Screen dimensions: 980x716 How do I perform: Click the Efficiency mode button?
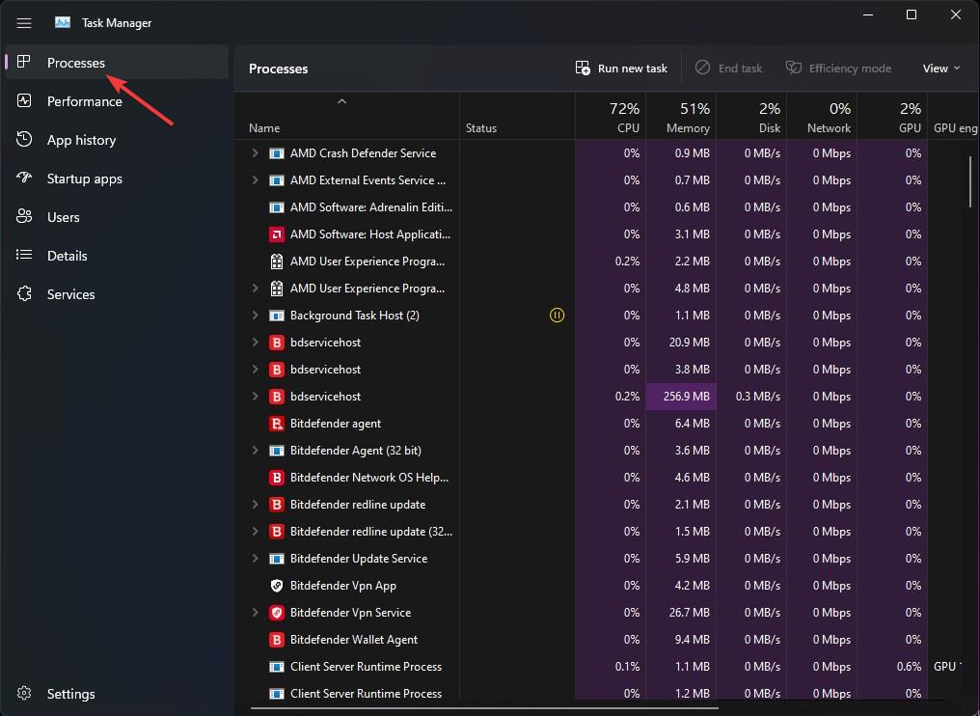pyautogui.click(x=839, y=69)
